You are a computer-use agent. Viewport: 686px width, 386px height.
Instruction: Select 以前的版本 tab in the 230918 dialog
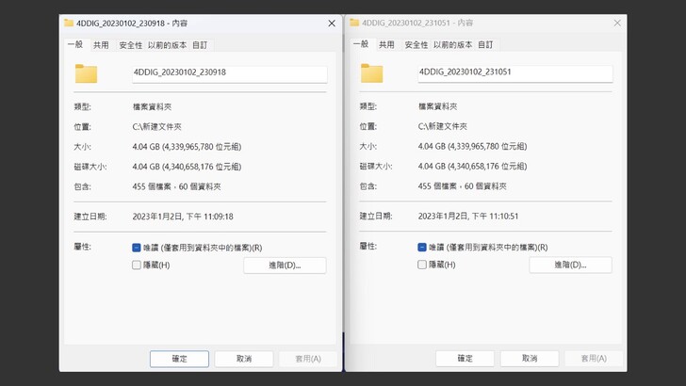167,44
